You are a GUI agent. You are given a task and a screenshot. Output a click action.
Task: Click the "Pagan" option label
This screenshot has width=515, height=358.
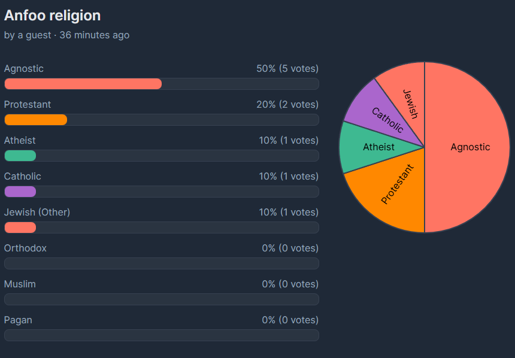[x=18, y=320]
